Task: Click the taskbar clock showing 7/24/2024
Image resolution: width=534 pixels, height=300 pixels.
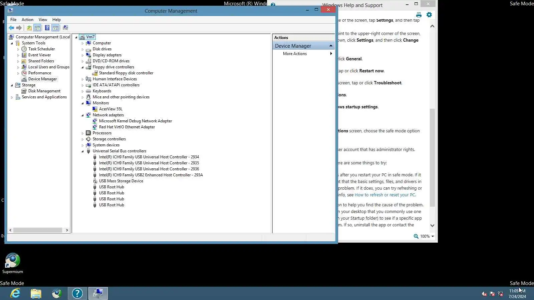Action: coord(517,294)
